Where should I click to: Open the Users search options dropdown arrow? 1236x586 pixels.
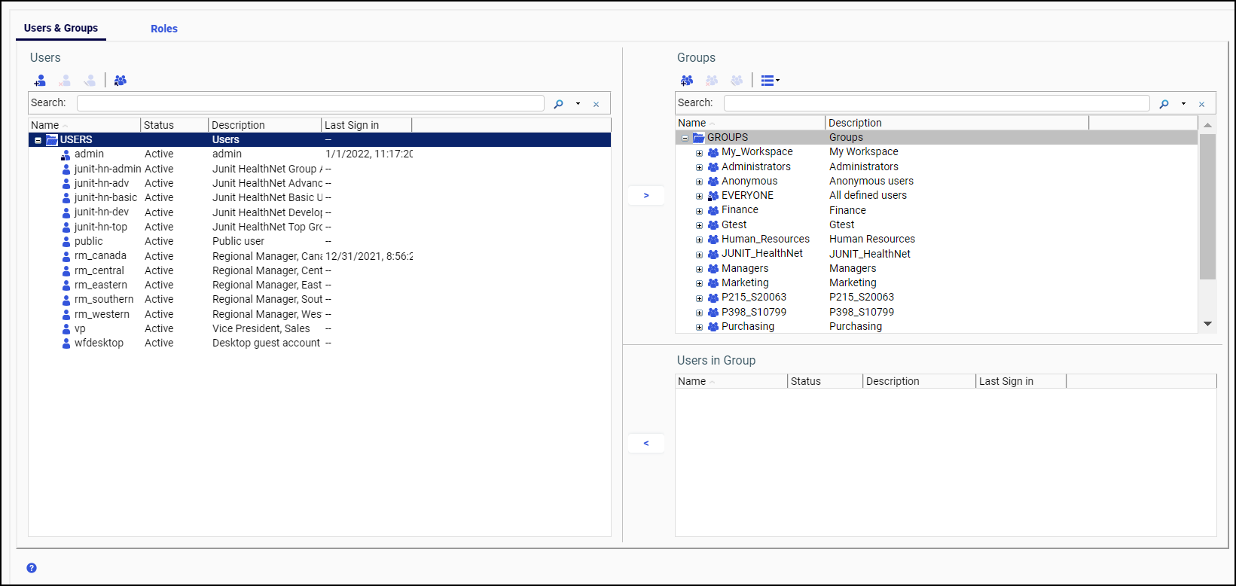[x=578, y=104]
